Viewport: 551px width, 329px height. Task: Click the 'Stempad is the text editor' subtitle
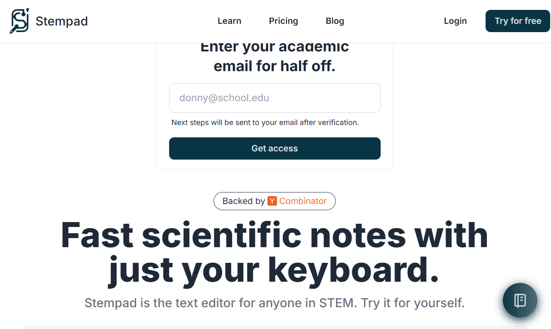coord(274,303)
